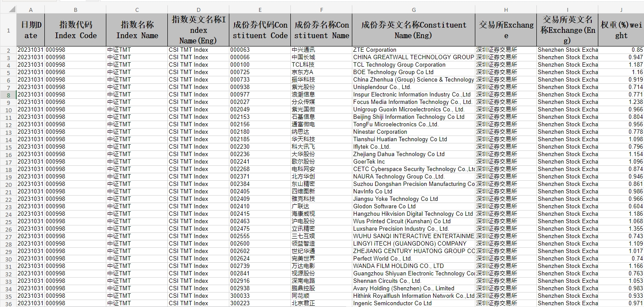Click the '成份券名称Constituent Name' header cell

(x=322, y=30)
